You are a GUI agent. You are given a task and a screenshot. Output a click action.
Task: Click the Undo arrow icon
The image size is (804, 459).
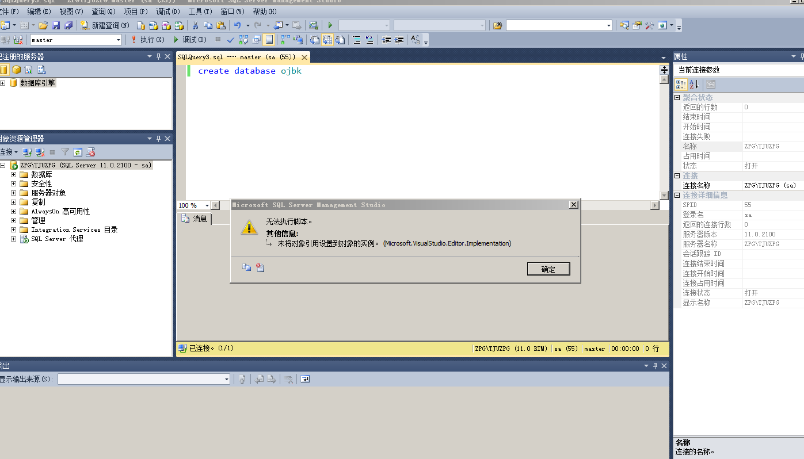237,25
